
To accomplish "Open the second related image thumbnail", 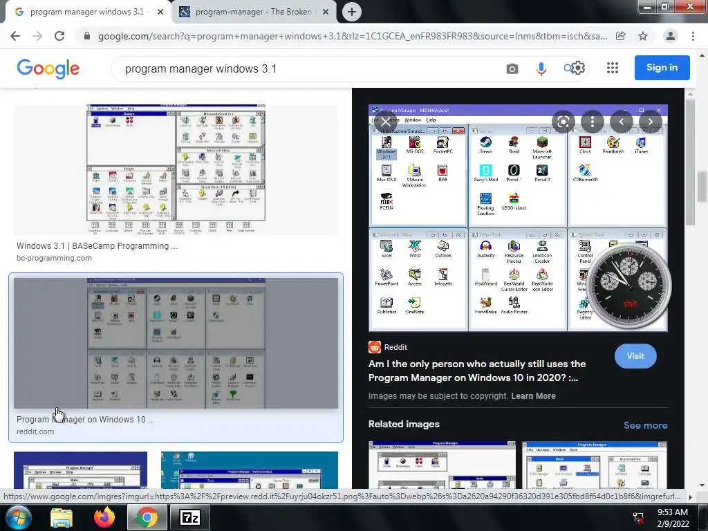I will click(x=595, y=465).
